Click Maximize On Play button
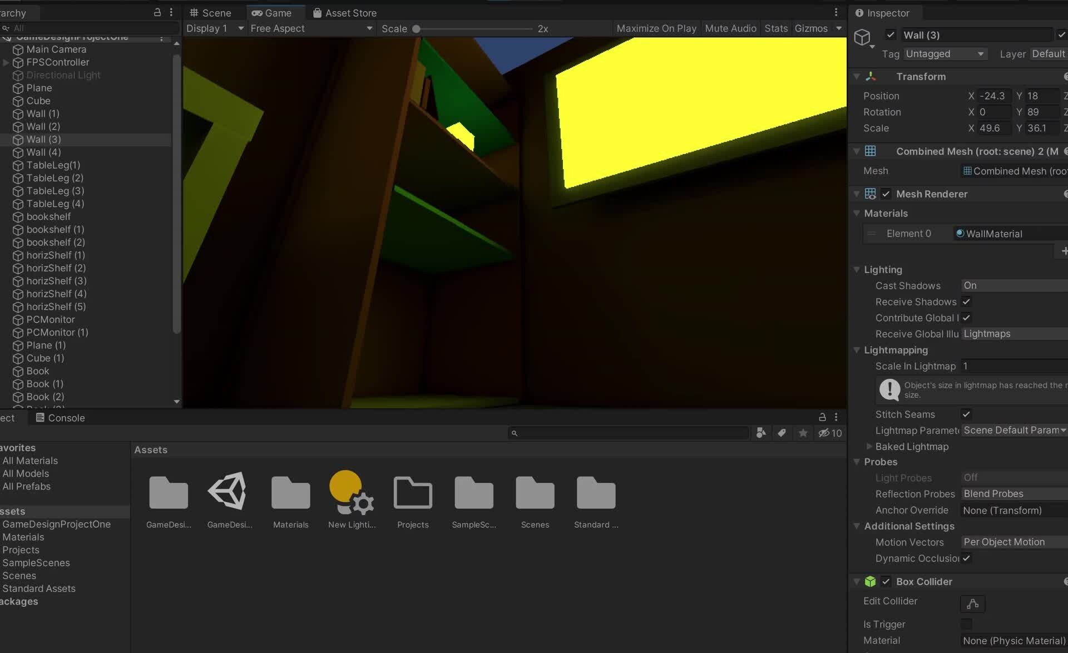Image resolution: width=1068 pixels, height=653 pixels. pyautogui.click(x=656, y=28)
